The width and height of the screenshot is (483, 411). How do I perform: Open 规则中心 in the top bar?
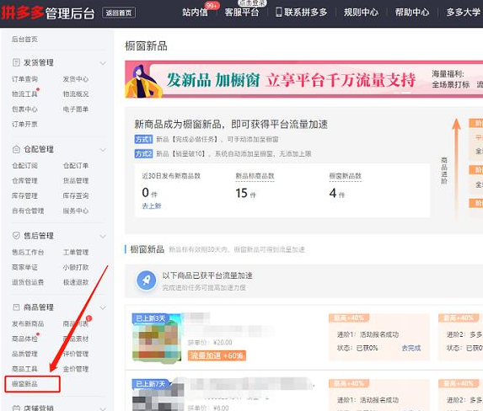coord(361,13)
